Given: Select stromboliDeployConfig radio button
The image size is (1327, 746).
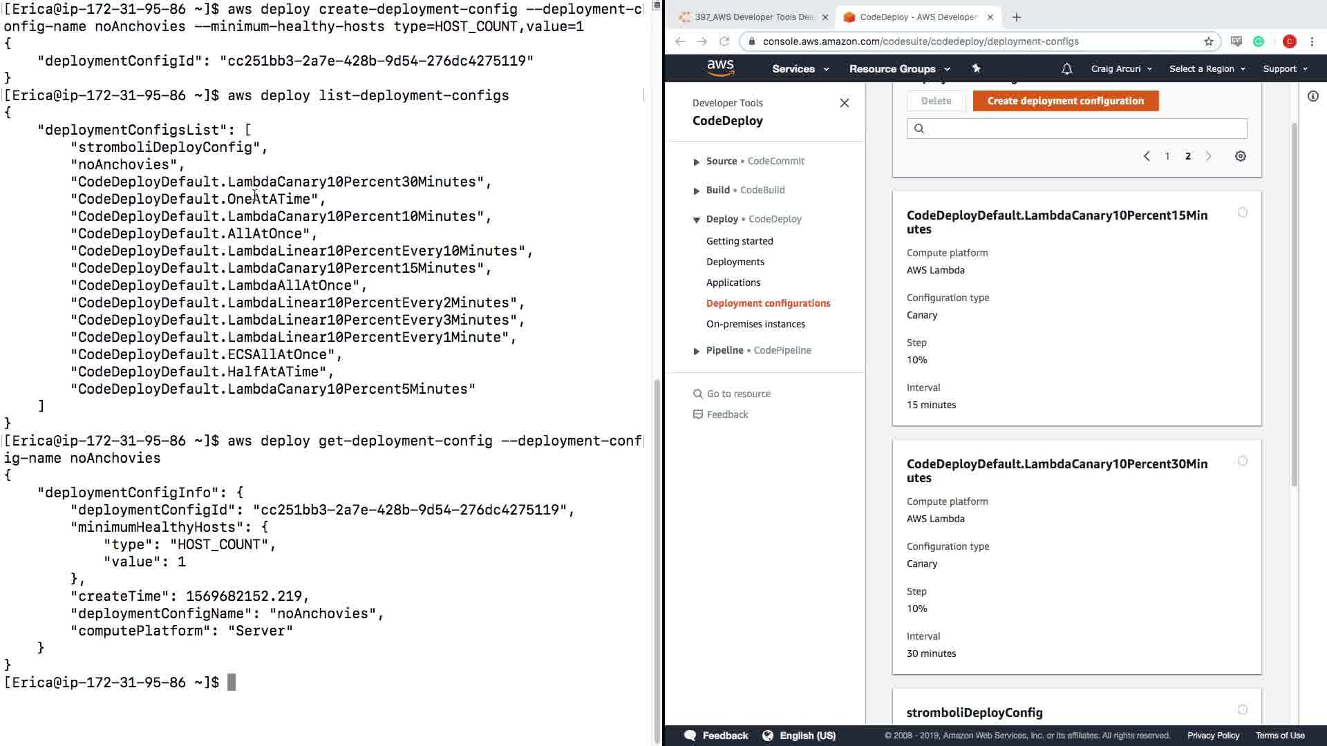Looking at the screenshot, I should (x=1242, y=710).
